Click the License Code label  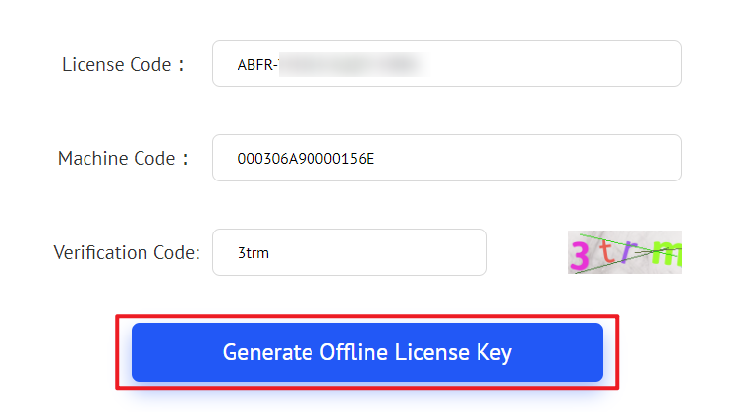[x=117, y=65]
